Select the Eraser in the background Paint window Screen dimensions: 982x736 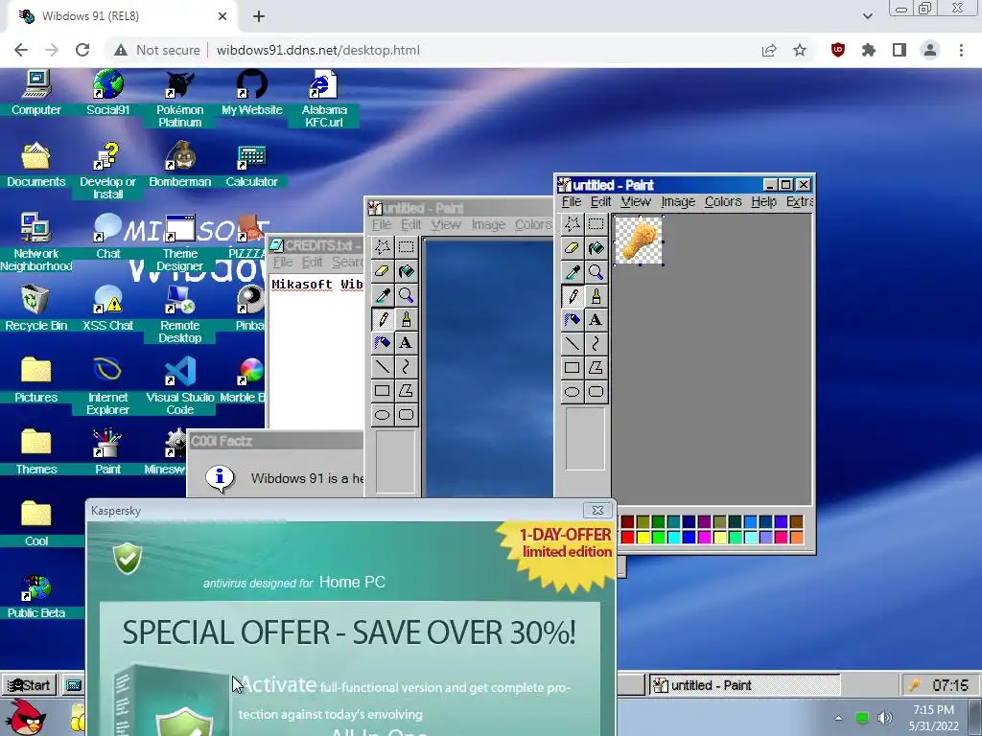pyautogui.click(x=382, y=271)
